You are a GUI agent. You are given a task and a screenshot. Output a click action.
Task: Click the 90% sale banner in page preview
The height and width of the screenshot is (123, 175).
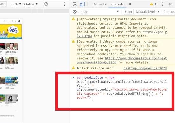(x=11, y=32)
